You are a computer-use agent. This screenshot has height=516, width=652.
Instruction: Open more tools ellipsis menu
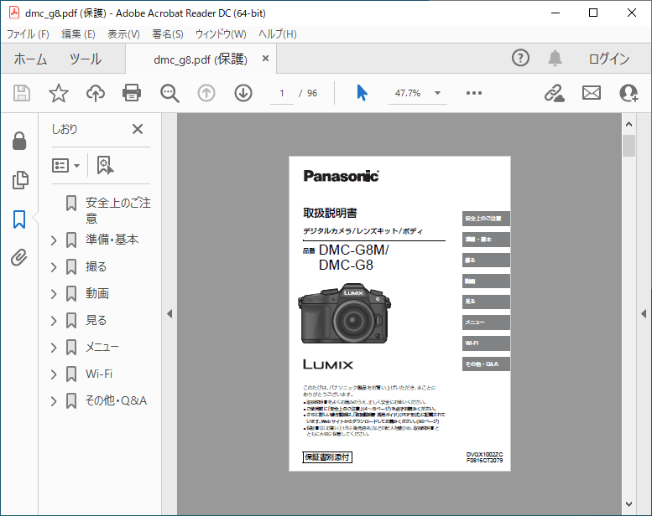(x=474, y=93)
